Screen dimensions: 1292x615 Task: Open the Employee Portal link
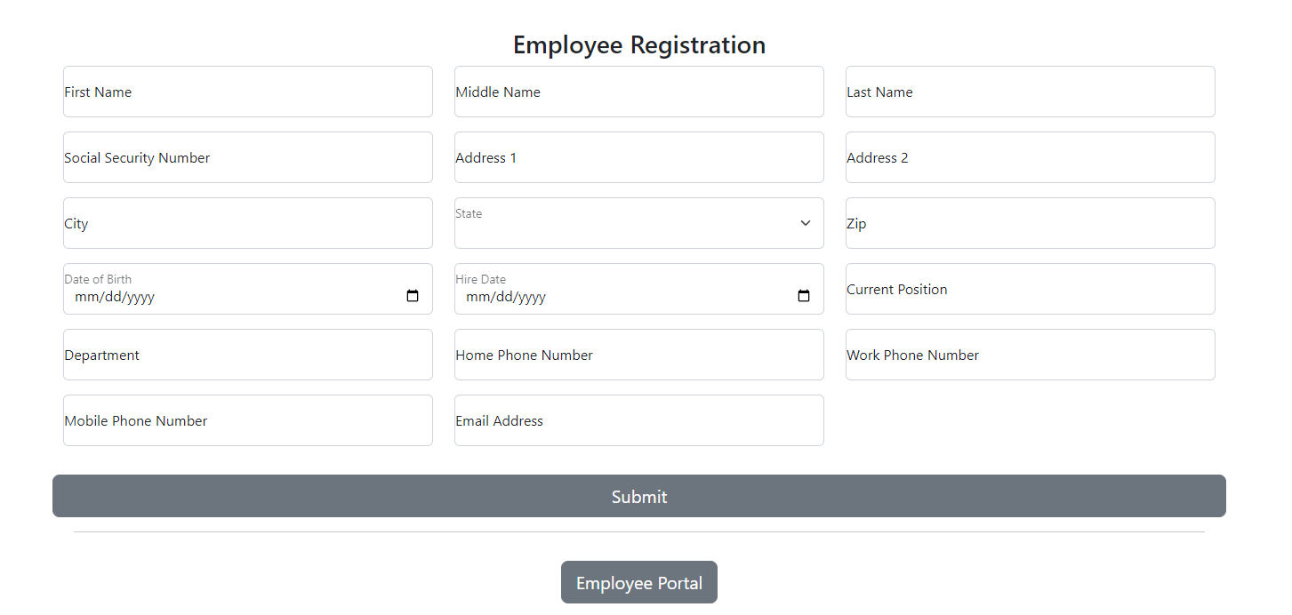pyautogui.click(x=638, y=582)
